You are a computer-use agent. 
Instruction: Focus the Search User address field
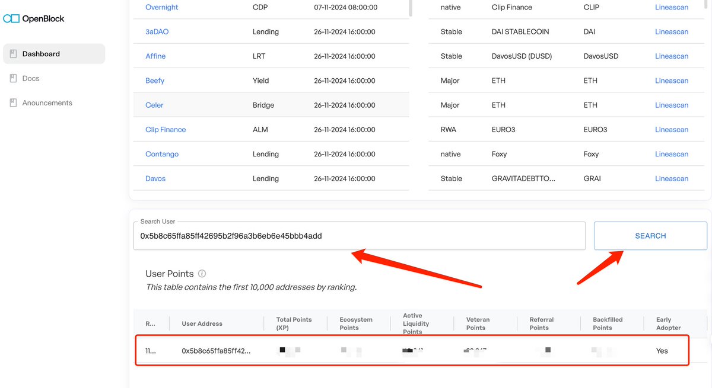click(x=360, y=236)
